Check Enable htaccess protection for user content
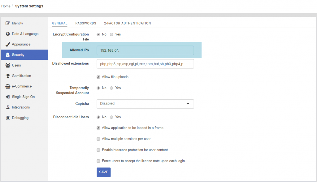Image resolution: width=317 pixels, height=182 pixels. coord(98,150)
